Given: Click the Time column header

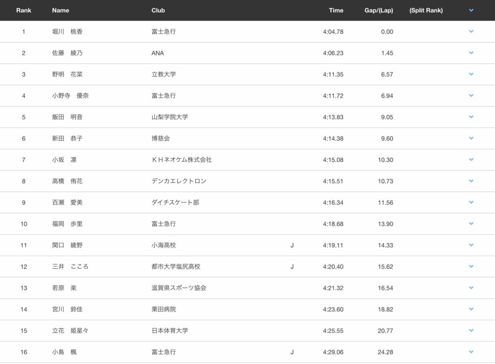Looking at the screenshot, I should click(x=336, y=10).
